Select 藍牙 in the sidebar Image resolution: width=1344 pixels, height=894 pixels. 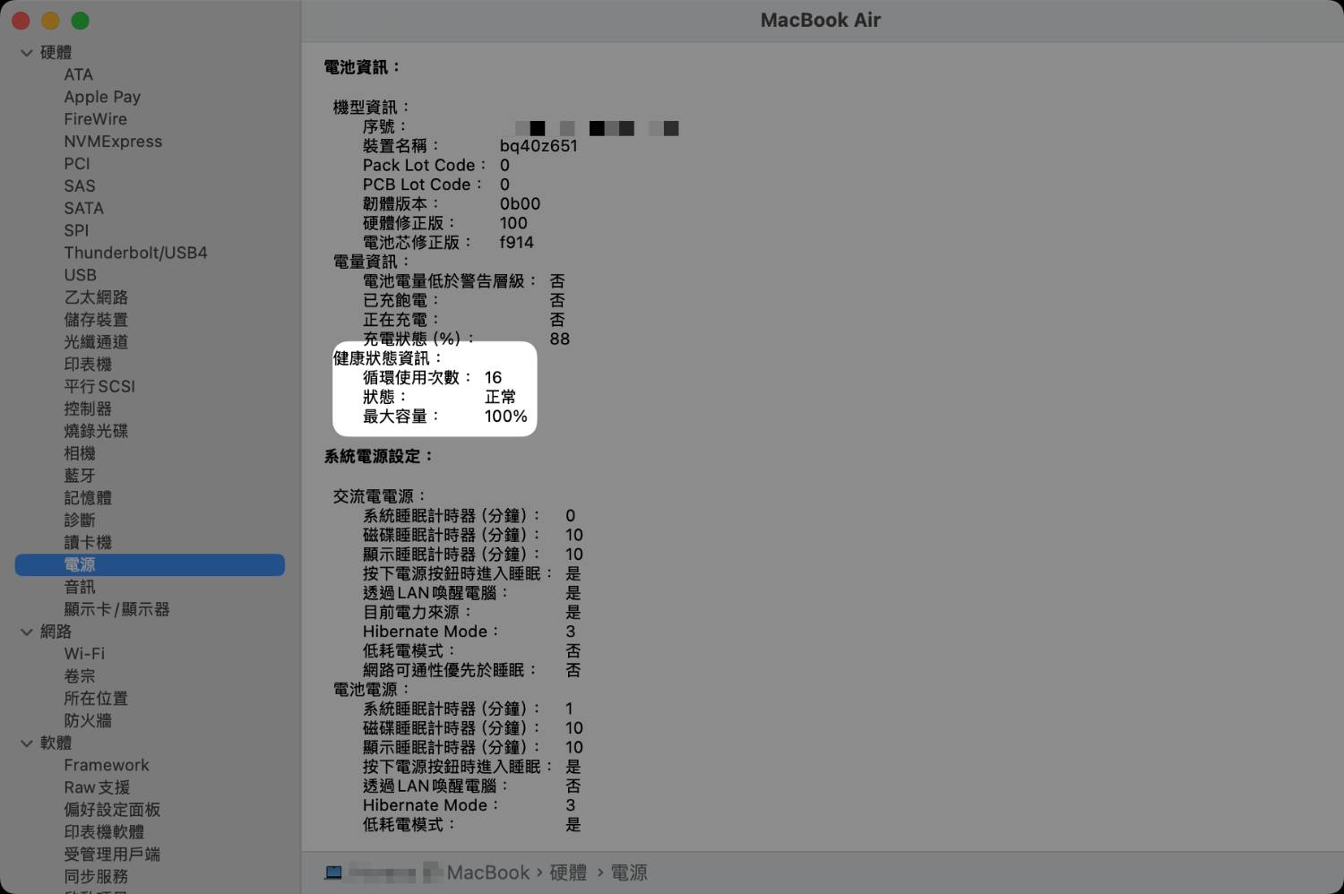(80, 476)
